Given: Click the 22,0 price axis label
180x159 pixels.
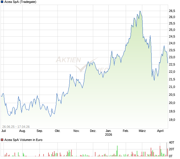Looking at the screenshot, I should (x=172, y=72).
